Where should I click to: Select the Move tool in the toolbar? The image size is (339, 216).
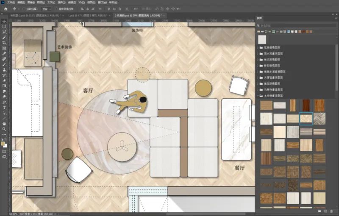point(4,21)
